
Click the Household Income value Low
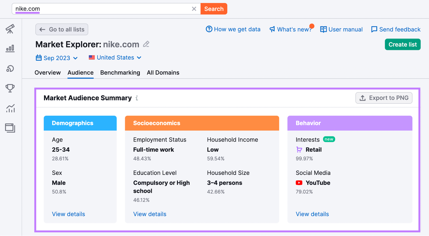click(x=213, y=150)
